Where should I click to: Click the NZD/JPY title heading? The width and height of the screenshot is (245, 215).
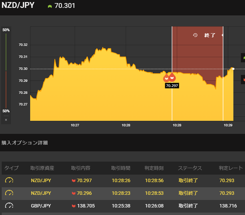pyautogui.click(x=18, y=5)
